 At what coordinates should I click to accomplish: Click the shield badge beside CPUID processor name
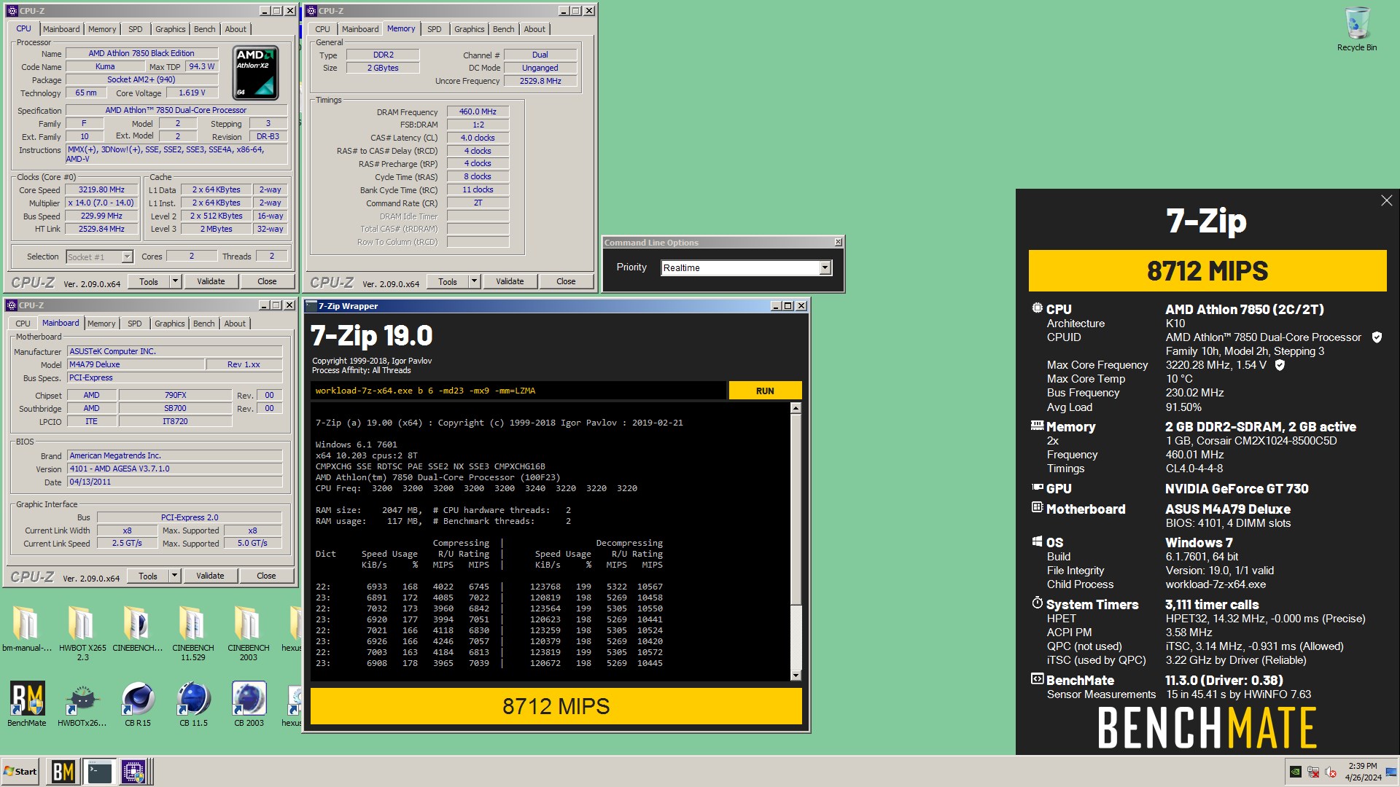[1377, 337]
